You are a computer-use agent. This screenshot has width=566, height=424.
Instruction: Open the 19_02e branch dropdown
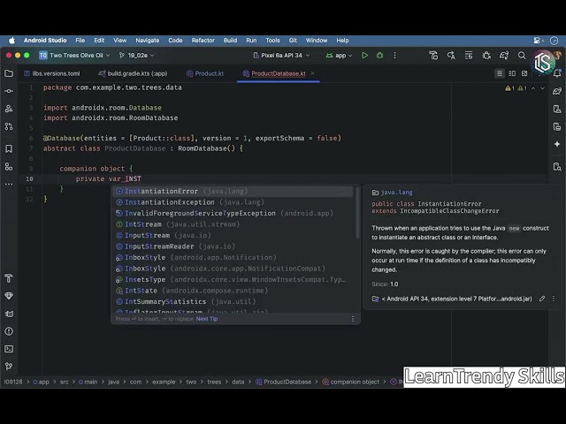pyautogui.click(x=137, y=55)
